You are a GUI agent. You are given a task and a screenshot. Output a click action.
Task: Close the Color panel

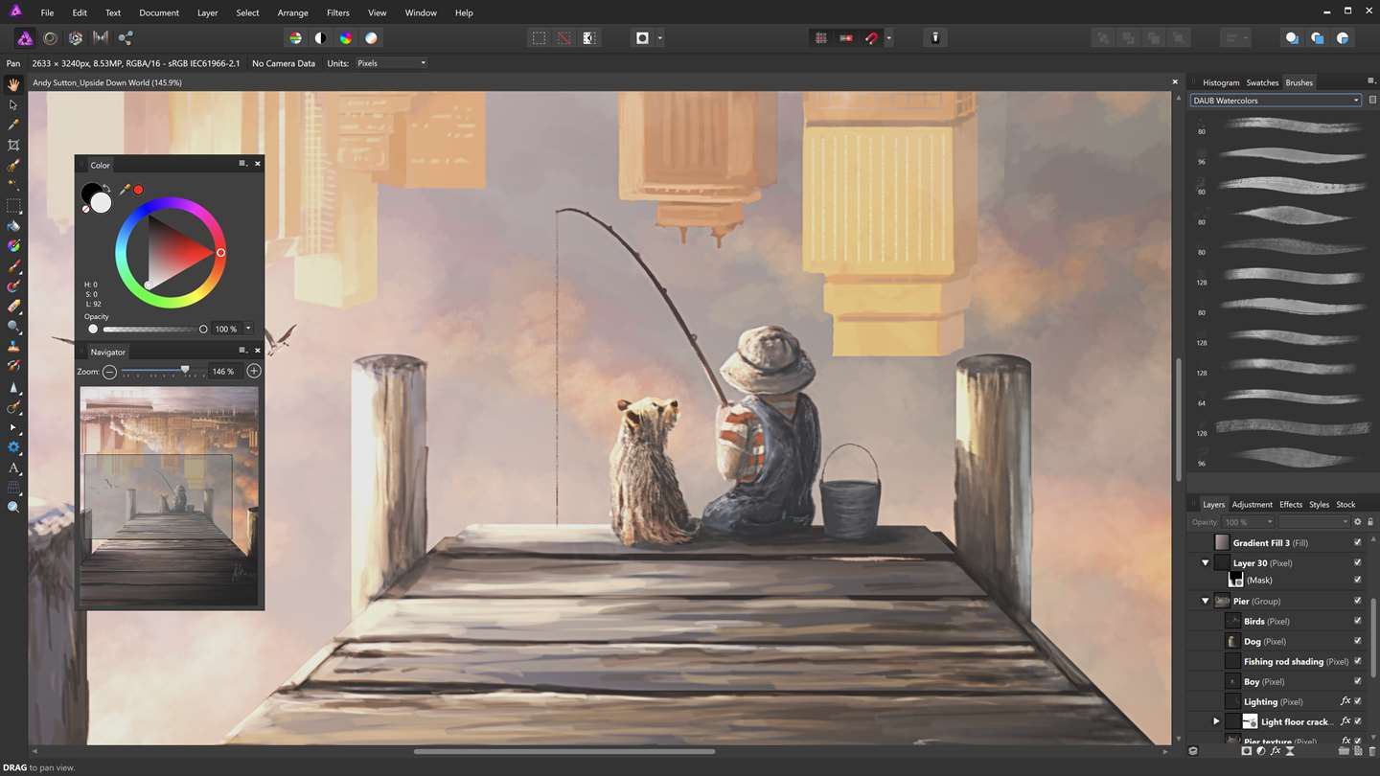[x=257, y=164]
